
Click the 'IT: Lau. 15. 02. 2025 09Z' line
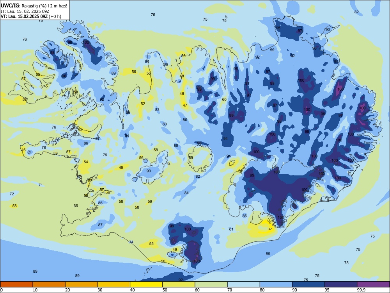(x=24, y=11)
